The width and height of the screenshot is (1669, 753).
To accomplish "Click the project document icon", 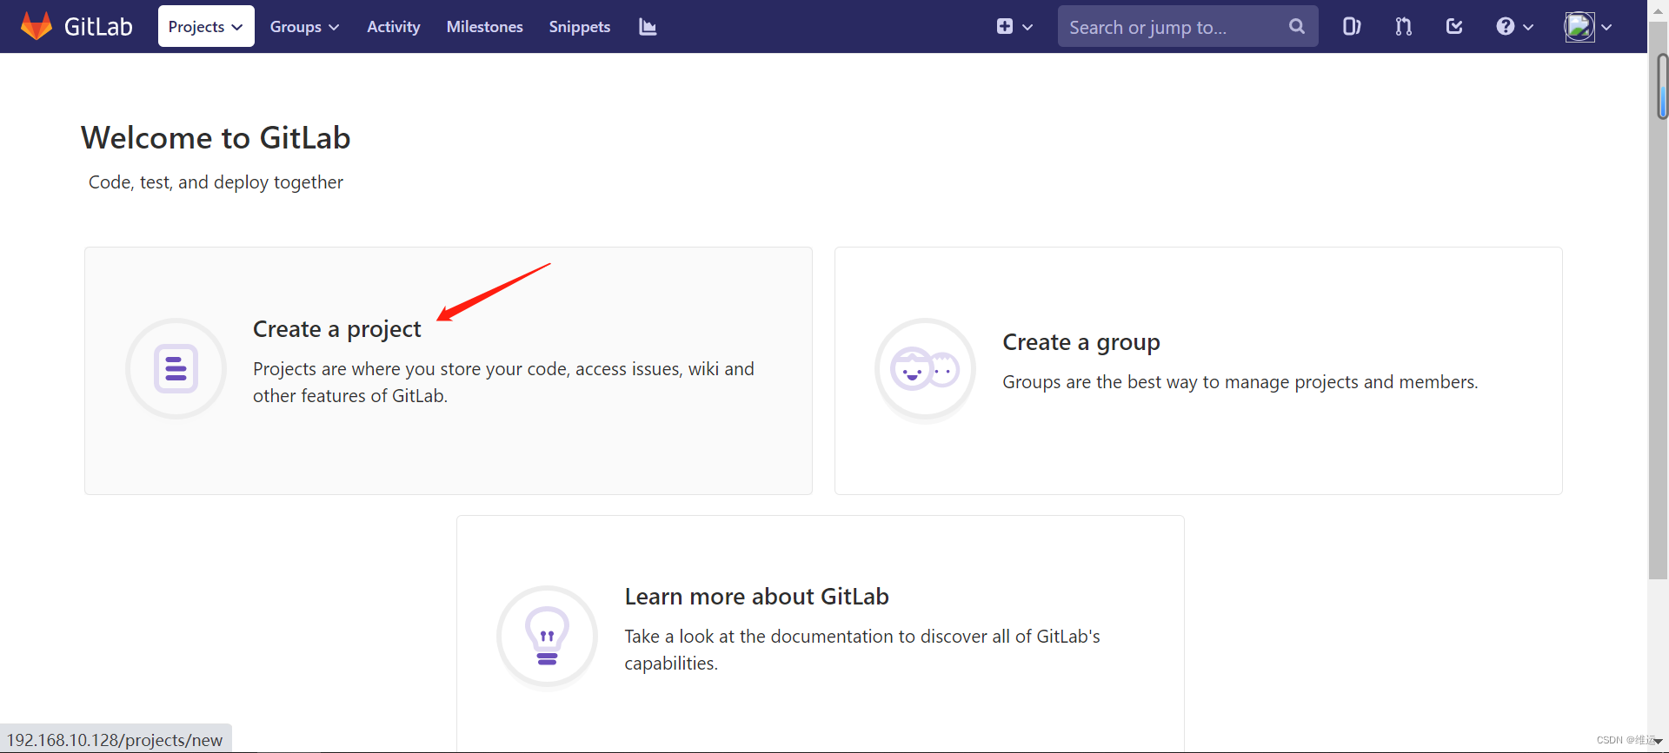I will coord(176,368).
